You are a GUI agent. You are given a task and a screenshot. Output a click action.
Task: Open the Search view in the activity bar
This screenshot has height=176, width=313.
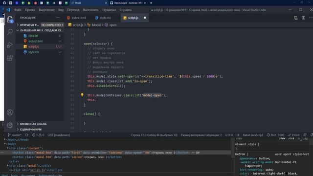[x=10, y=32]
